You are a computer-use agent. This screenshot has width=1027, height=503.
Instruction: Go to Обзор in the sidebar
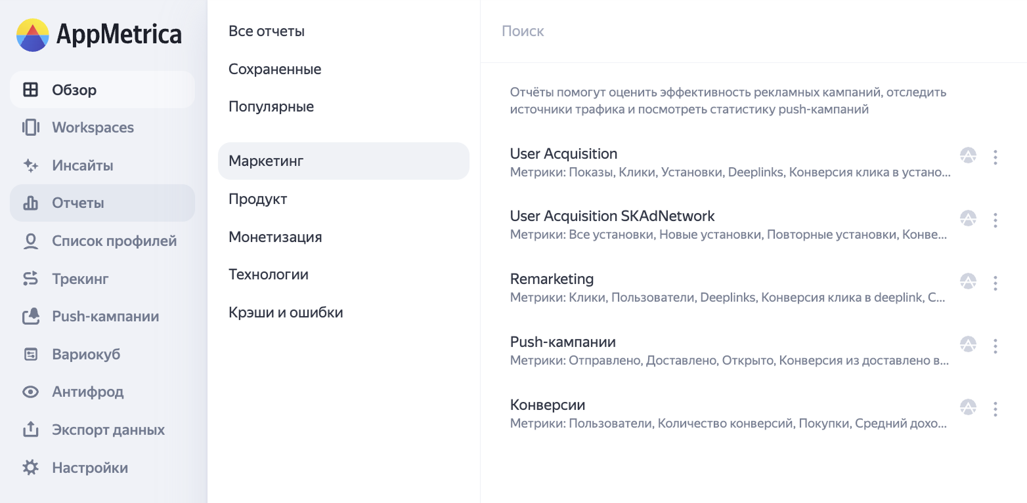point(74,90)
